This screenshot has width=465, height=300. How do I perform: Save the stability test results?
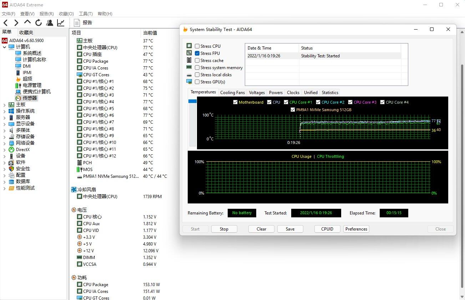pyautogui.click(x=290, y=229)
